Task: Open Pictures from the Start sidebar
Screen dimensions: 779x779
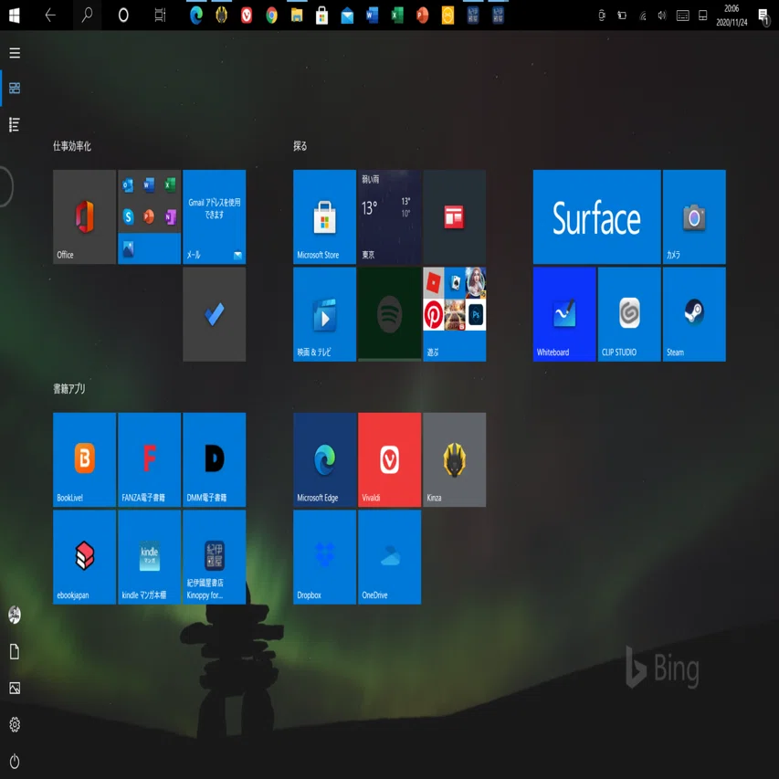Action: [15, 688]
